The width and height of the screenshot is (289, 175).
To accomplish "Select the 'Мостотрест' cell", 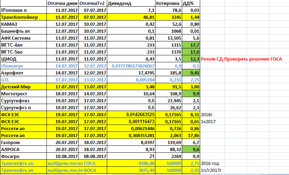I will (x=23, y=94).
